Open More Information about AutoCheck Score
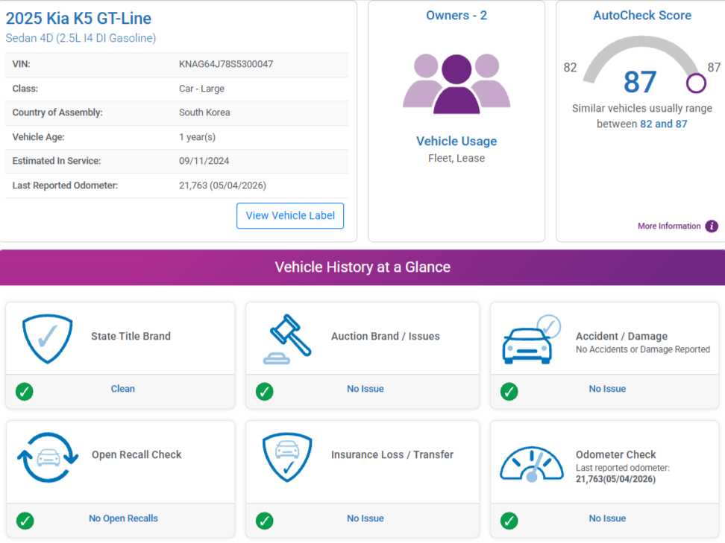 (x=669, y=226)
